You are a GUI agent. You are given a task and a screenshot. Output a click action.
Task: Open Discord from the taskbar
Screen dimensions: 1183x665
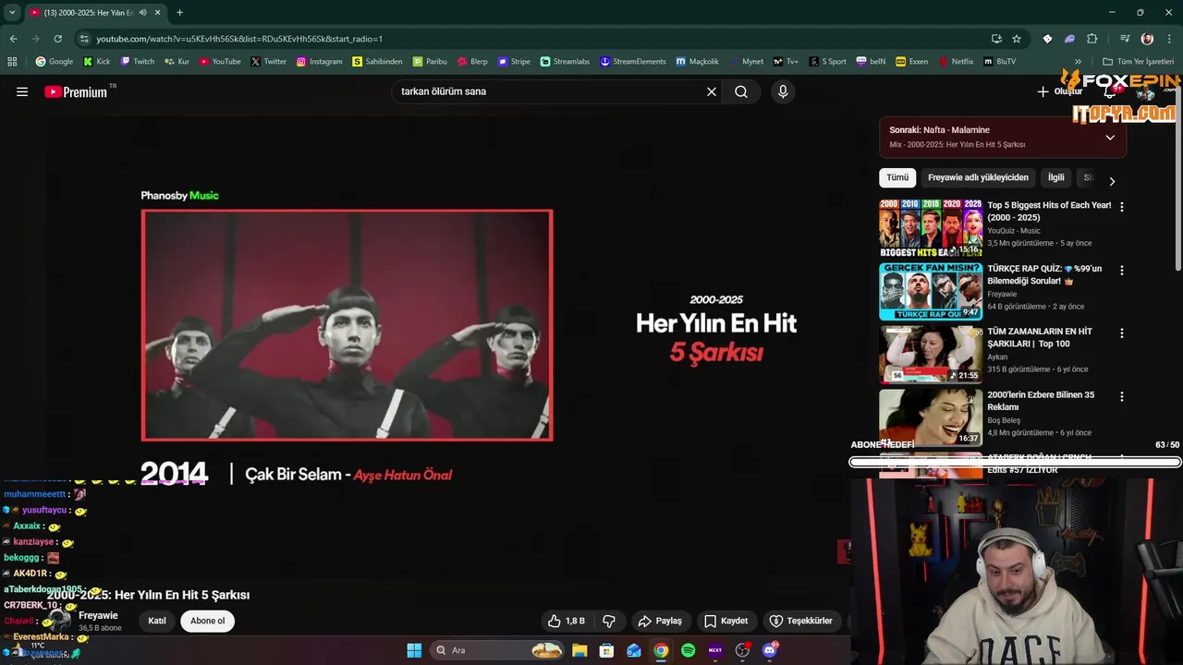(x=769, y=650)
